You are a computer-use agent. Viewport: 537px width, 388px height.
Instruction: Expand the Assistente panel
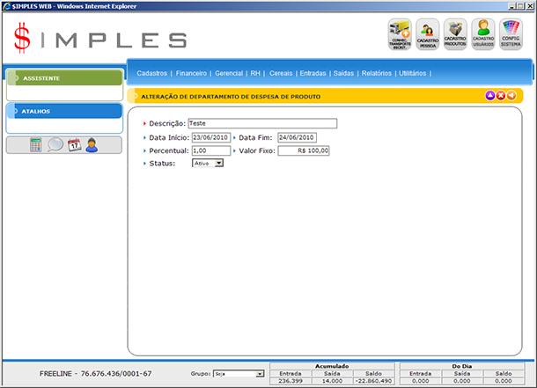pyautogui.click(x=63, y=78)
